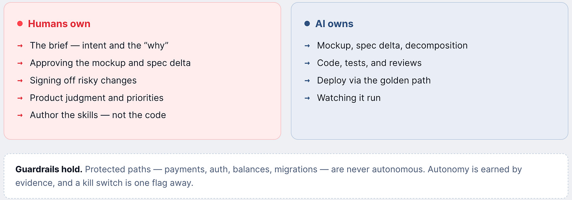Select the Humans own heading

tap(59, 24)
